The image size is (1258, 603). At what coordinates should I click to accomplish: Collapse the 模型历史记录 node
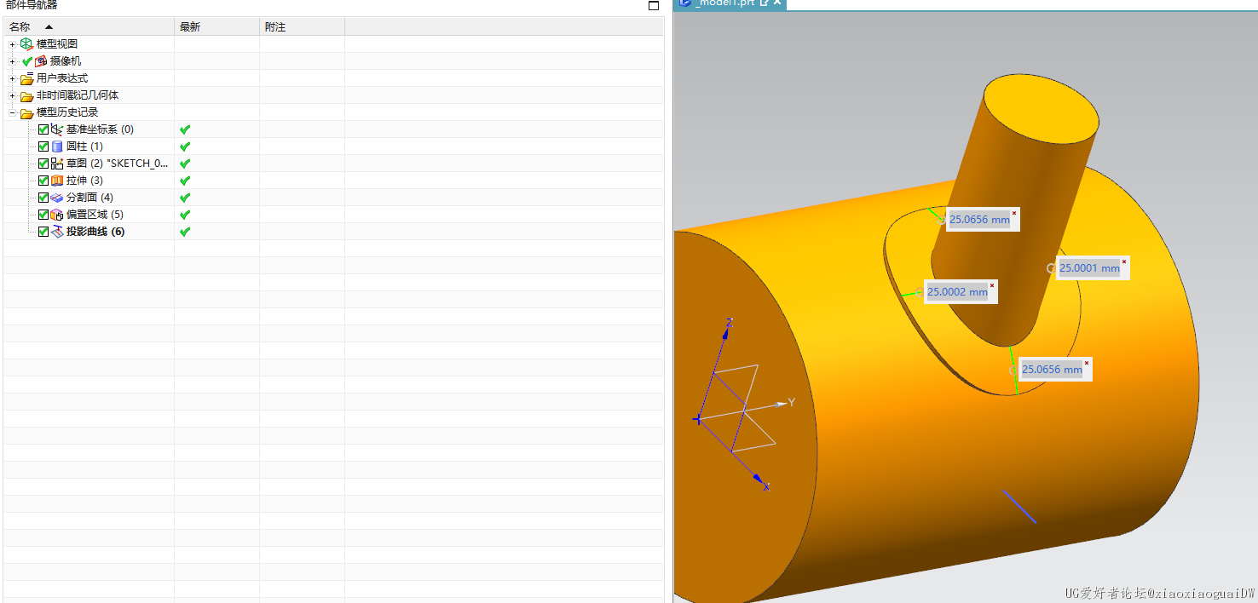click(12, 112)
